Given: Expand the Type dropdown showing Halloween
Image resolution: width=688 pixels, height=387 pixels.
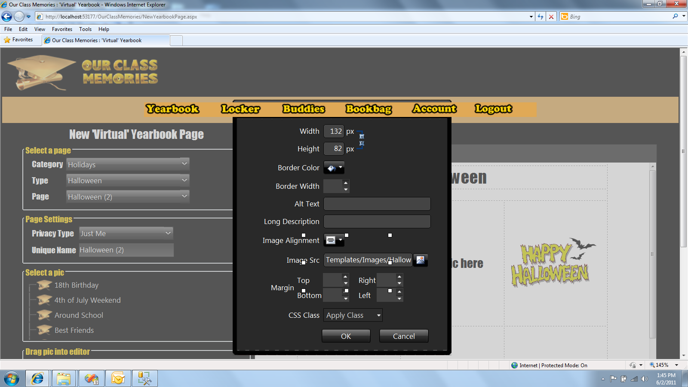Looking at the screenshot, I should tap(128, 181).
